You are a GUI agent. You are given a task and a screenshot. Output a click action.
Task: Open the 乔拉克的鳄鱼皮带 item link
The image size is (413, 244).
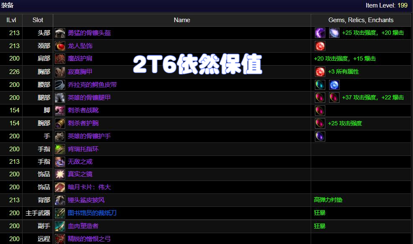pos(92,84)
